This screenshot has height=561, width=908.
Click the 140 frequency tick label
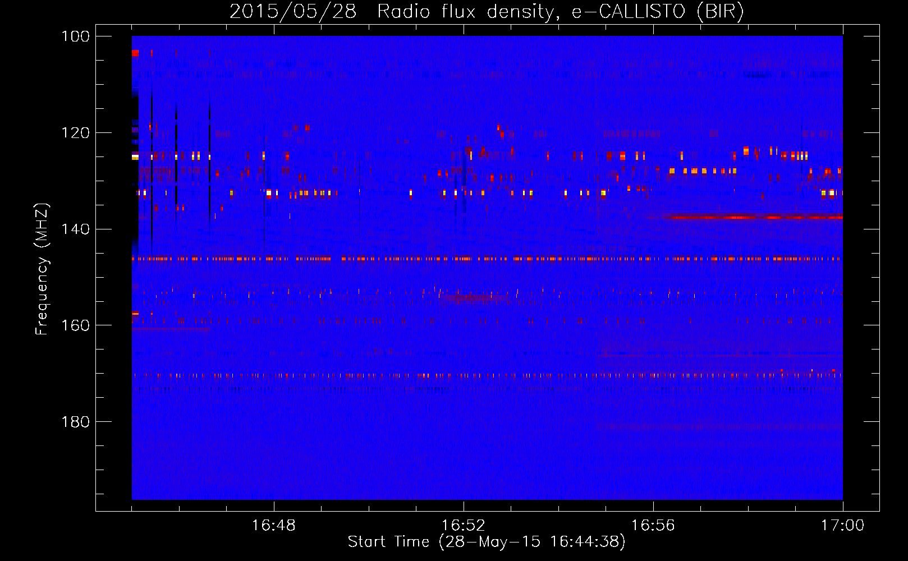[x=75, y=229]
